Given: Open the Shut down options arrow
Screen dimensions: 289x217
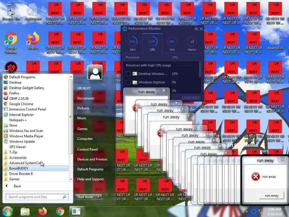Looking at the screenshot, I should coord(98,197).
